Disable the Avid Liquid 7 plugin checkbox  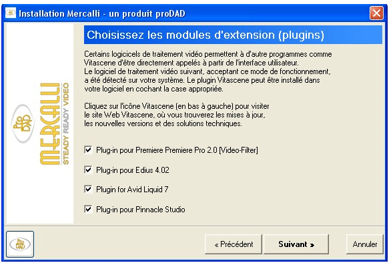click(88, 189)
